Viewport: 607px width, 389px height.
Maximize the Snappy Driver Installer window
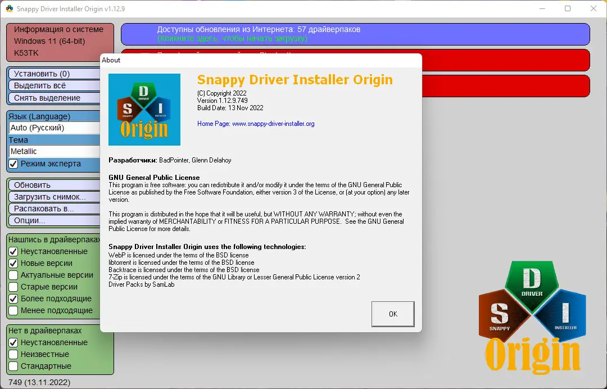pyautogui.click(x=568, y=8)
